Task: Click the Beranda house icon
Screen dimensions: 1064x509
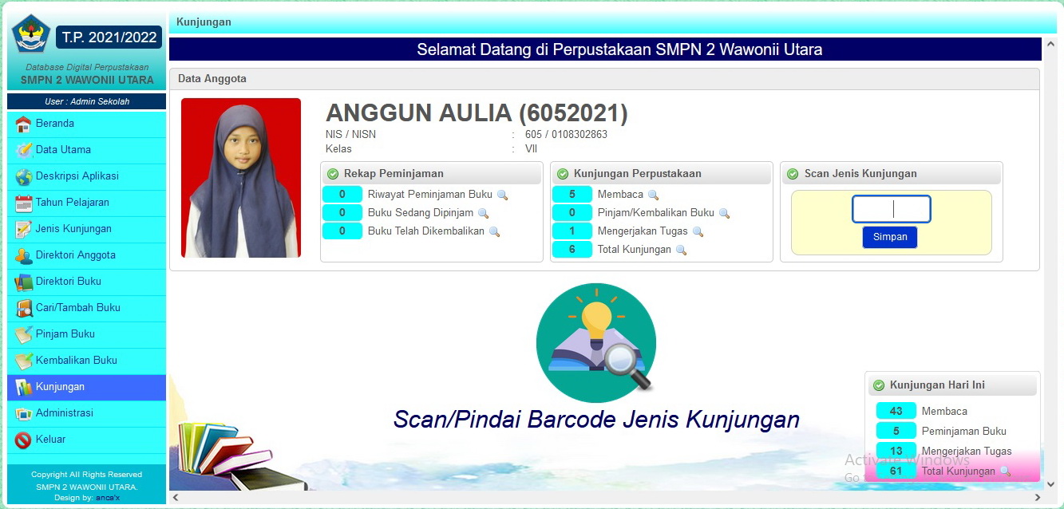Action: (23, 124)
